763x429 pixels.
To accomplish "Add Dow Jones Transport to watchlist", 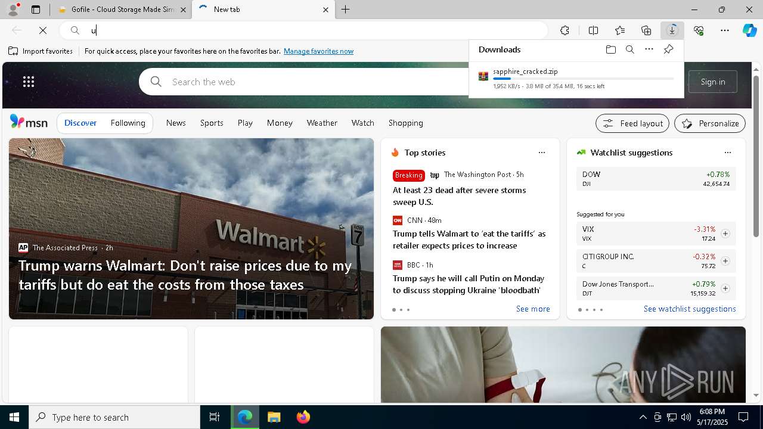I will [x=725, y=288].
